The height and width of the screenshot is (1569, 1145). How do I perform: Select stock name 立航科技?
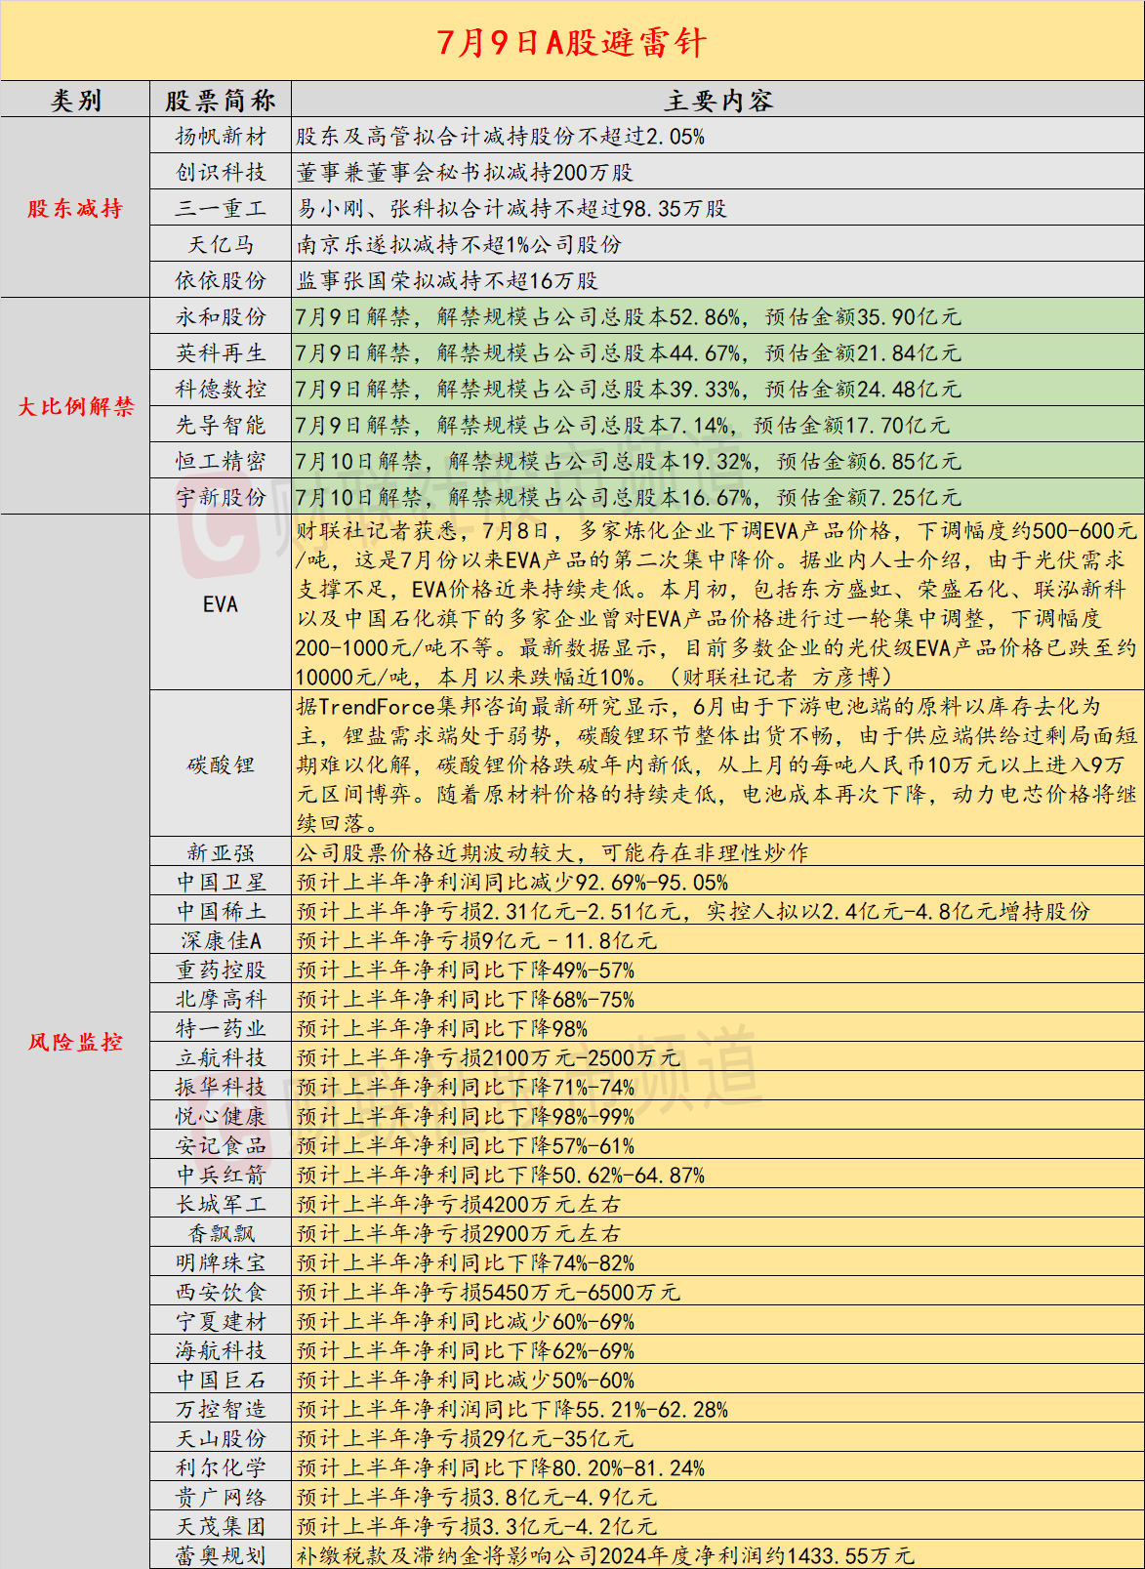pos(221,1058)
